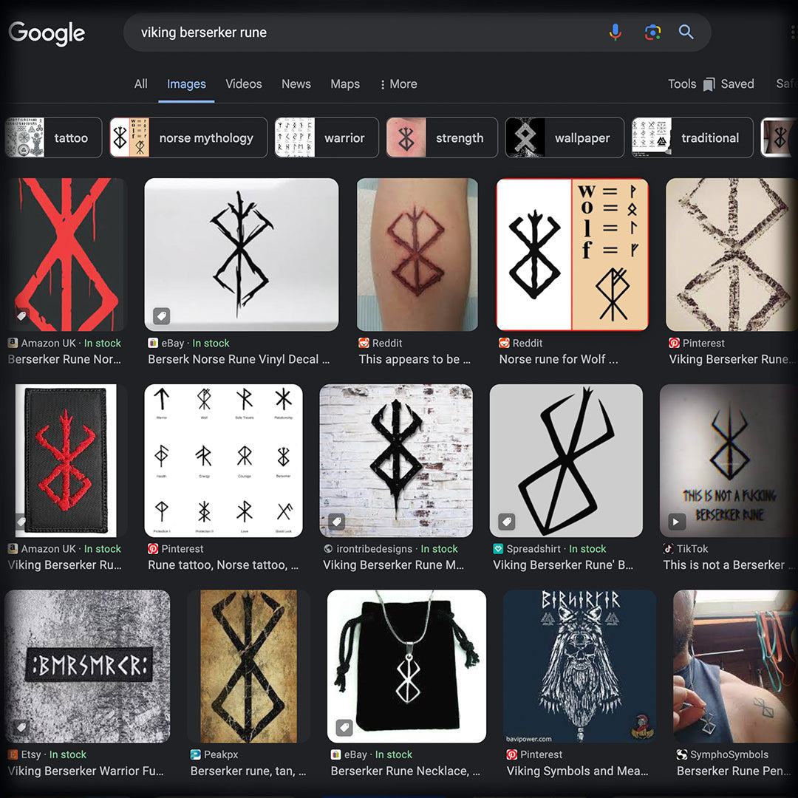This screenshot has height=798, width=798.
Task: Click the price tag icon on eBay vinyl decal image
Action: click(x=161, y=316)
